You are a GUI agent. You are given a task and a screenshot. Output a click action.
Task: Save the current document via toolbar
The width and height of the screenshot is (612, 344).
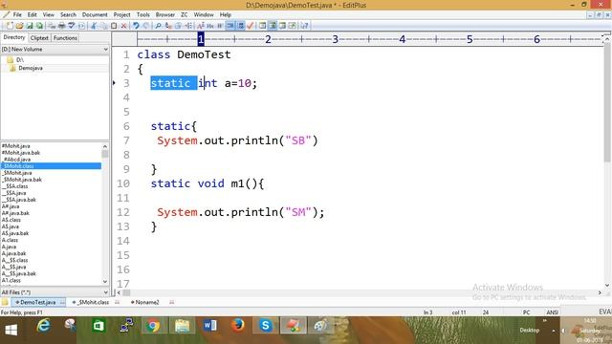30,26
